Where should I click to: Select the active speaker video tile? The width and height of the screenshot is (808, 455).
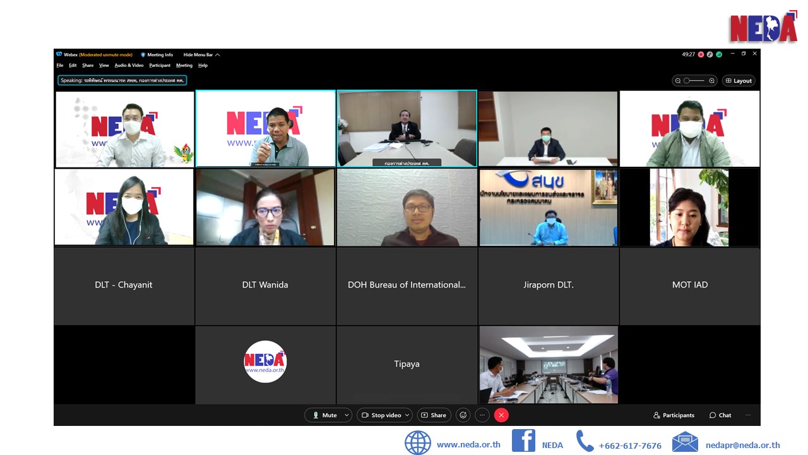point(265,129)
